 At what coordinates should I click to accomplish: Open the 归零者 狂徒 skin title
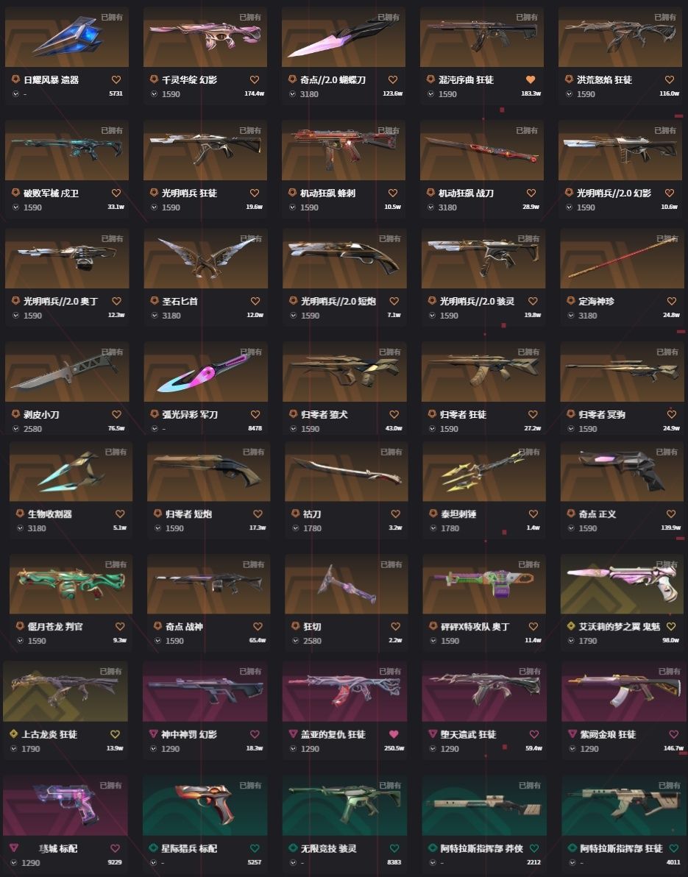point(463,414)
